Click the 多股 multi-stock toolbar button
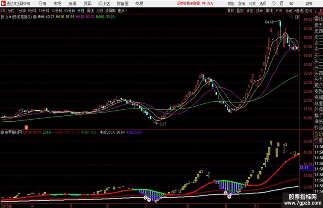The width and height of the screenshot is (323, 208). pos(250,11)
